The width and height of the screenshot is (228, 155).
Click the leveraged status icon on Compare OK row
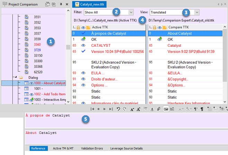point(159,39)
